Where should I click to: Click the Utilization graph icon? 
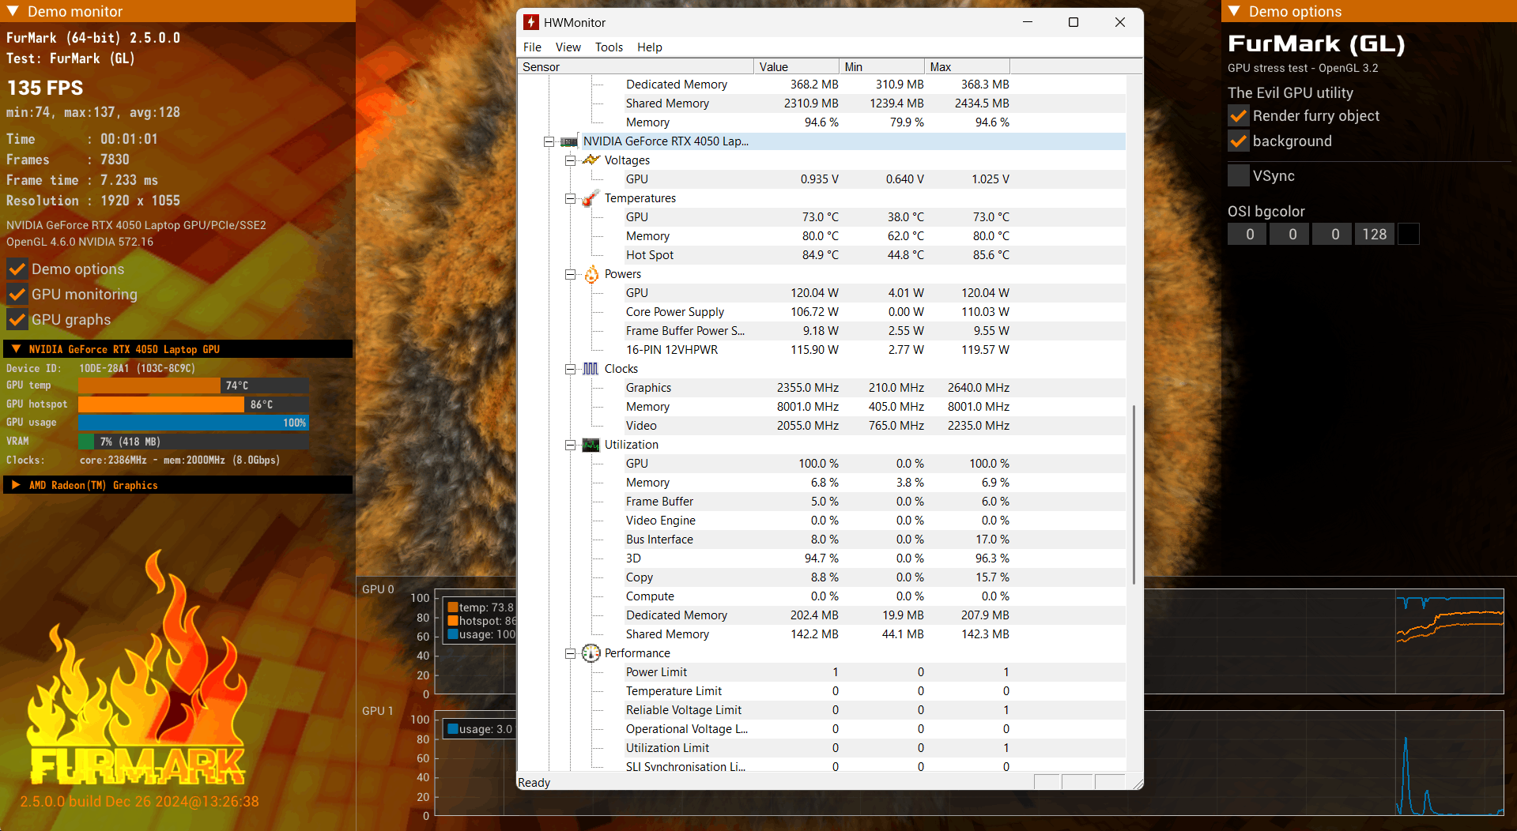click(591, 445)
